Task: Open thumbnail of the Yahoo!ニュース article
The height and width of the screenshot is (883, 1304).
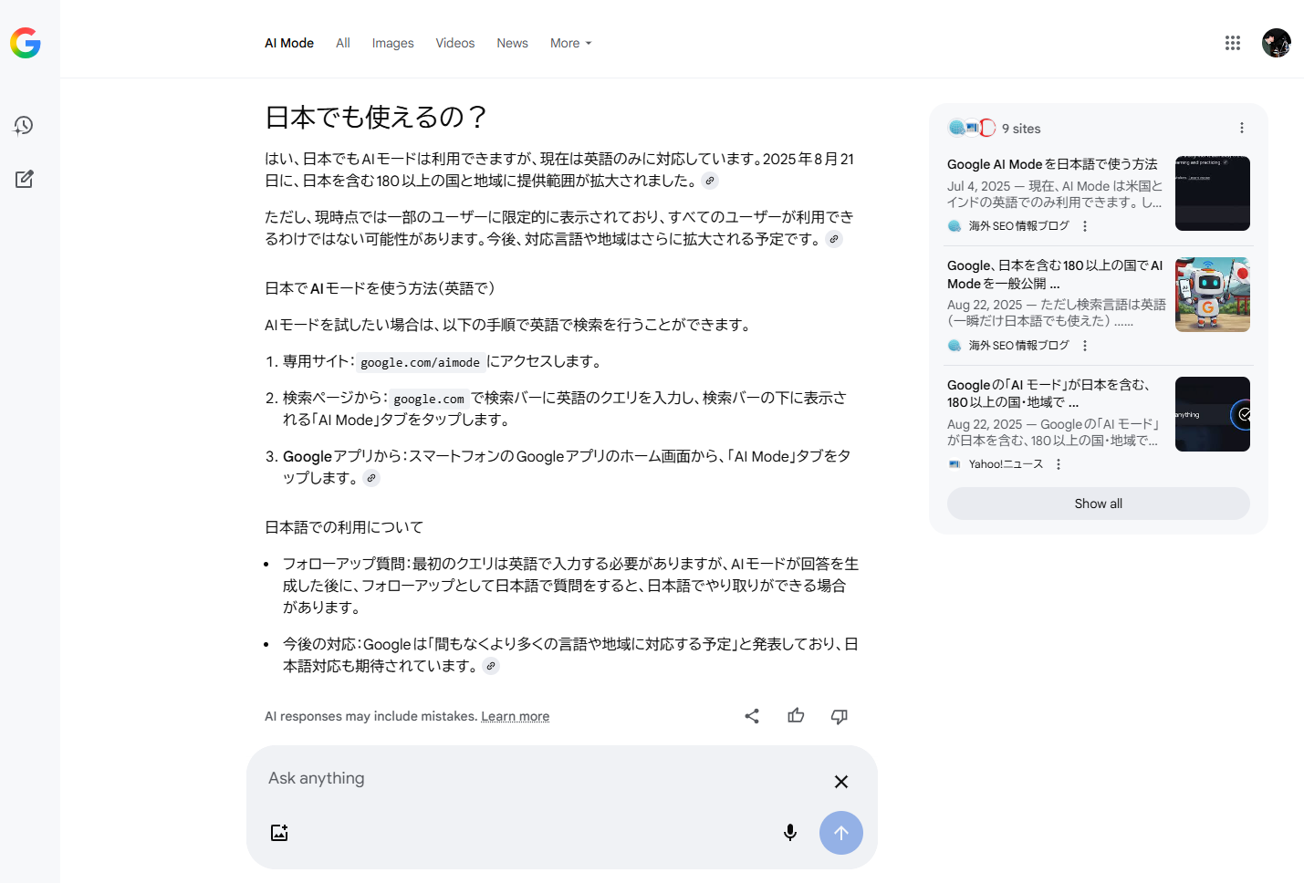Action: pos(1213,414)
